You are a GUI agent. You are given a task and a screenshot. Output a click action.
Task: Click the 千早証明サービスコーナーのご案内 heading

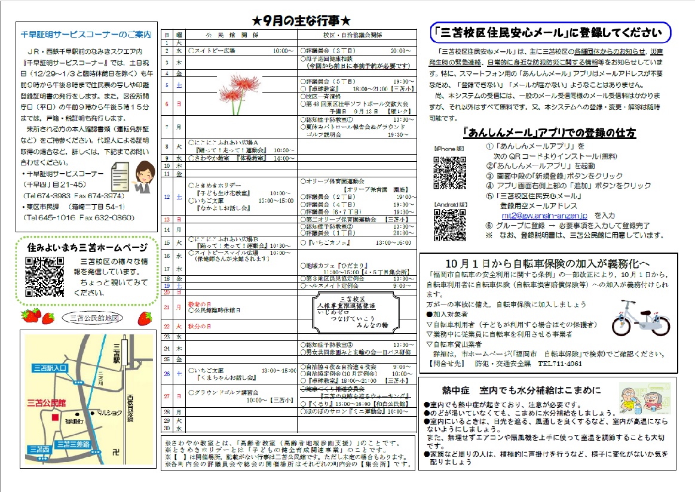pos(86,34)
